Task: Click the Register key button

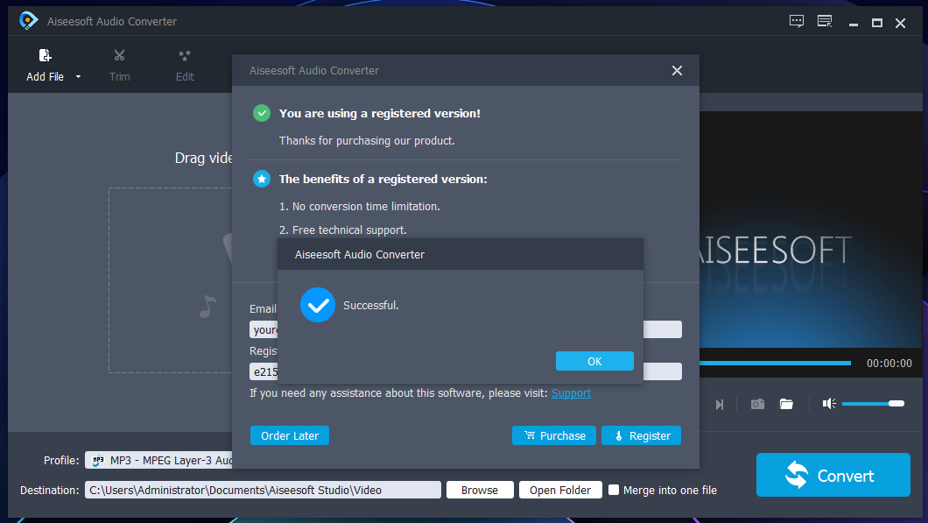Action: pos(641,435)
